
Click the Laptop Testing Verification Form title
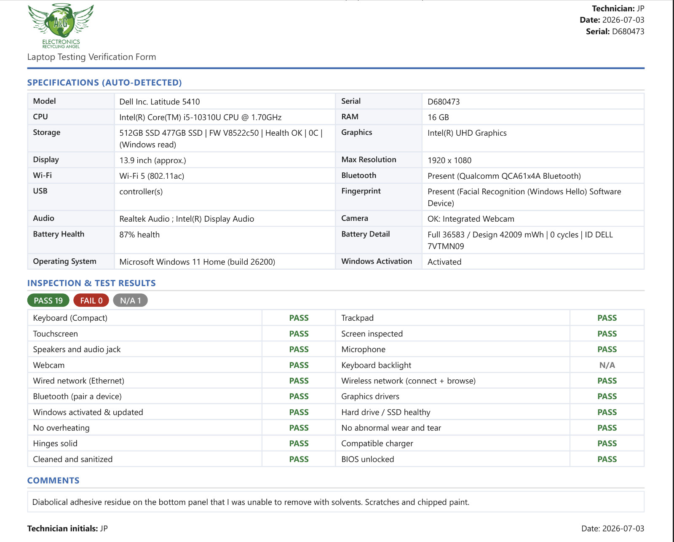[x=91, y=57]
